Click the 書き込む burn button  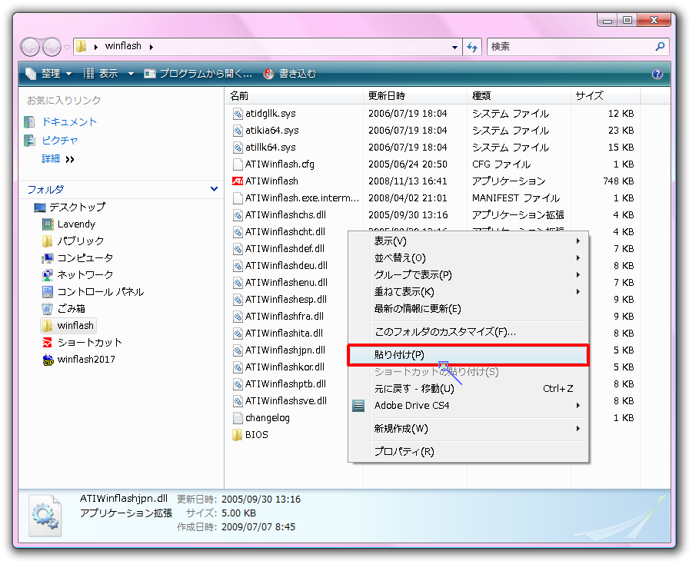pyautogui.click(x=290, y=74)
